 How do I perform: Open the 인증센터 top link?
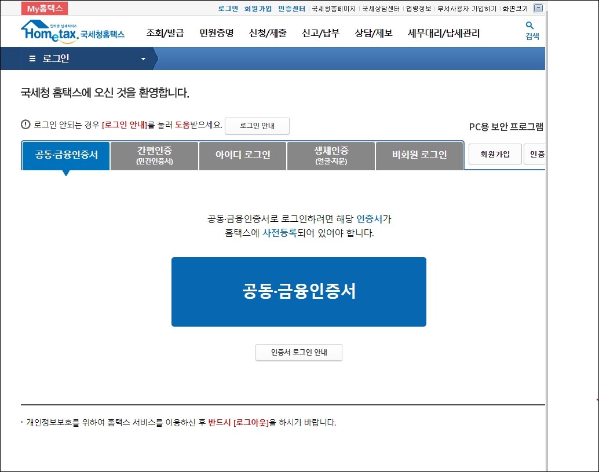pos(291,9)
